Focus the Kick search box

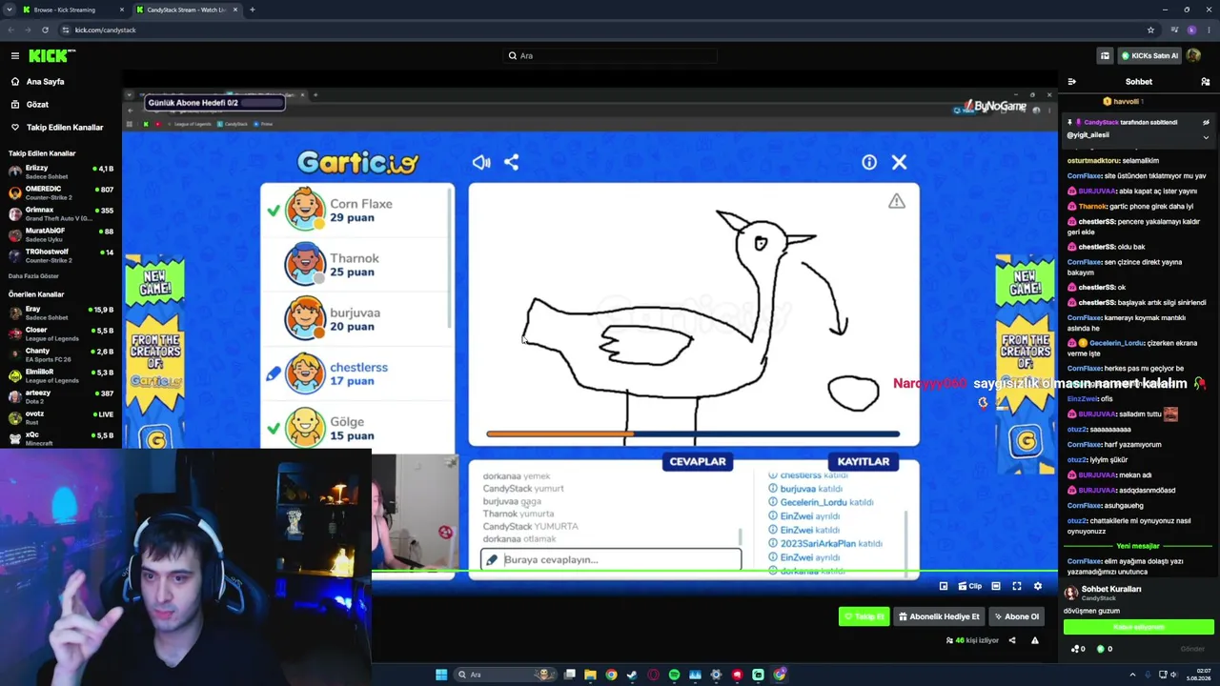(x=610, y=56)
